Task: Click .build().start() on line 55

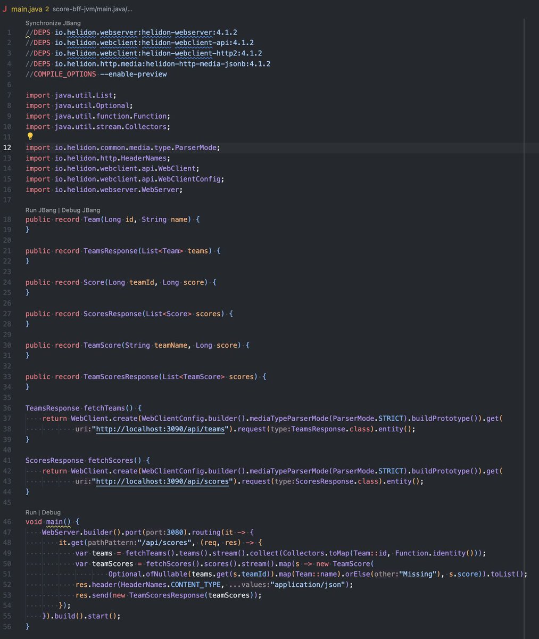Action: pyautogui.click(x=84, y=616)
